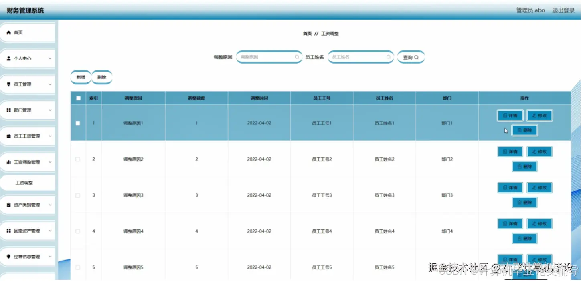
Task: Click cell 部门2
Action: click(447, 159)
